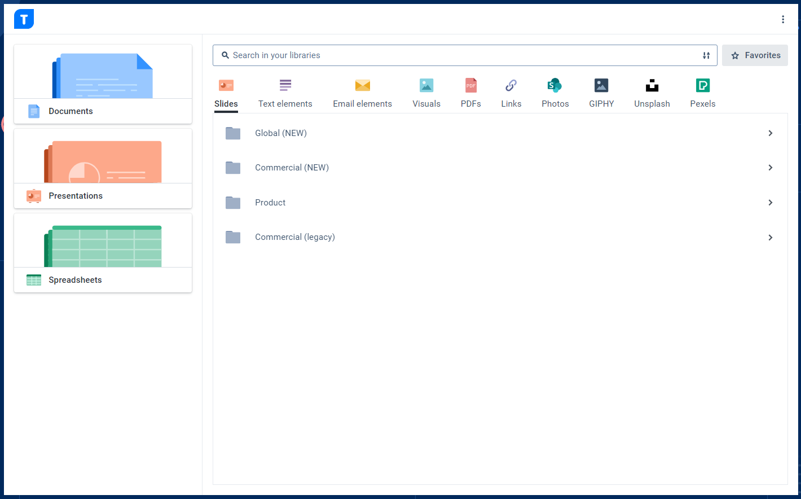Click the Email elements envelope icon

pyautogui.click(x=363, y=85)
